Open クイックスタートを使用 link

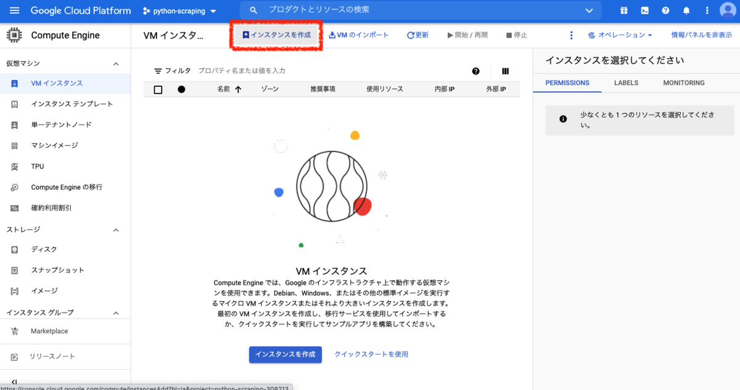pyautogui.click(x=371, y=354)
